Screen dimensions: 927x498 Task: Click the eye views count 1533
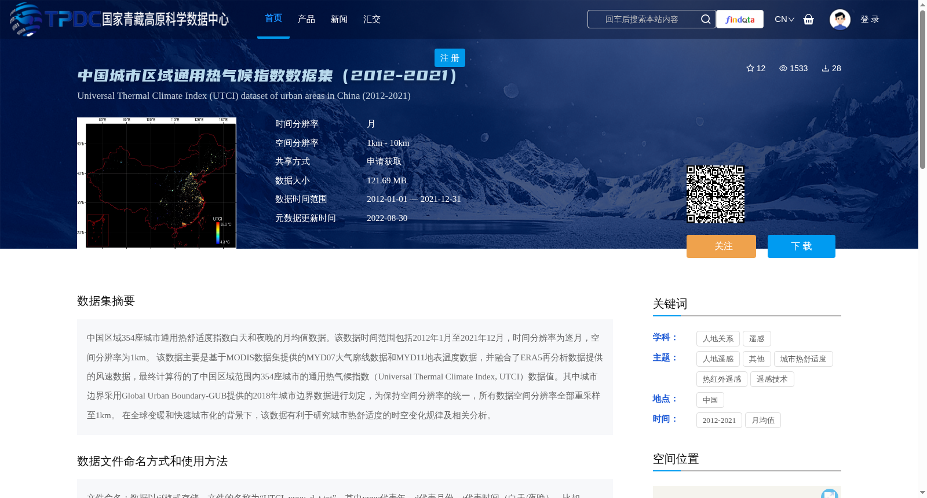click(793, 68)
